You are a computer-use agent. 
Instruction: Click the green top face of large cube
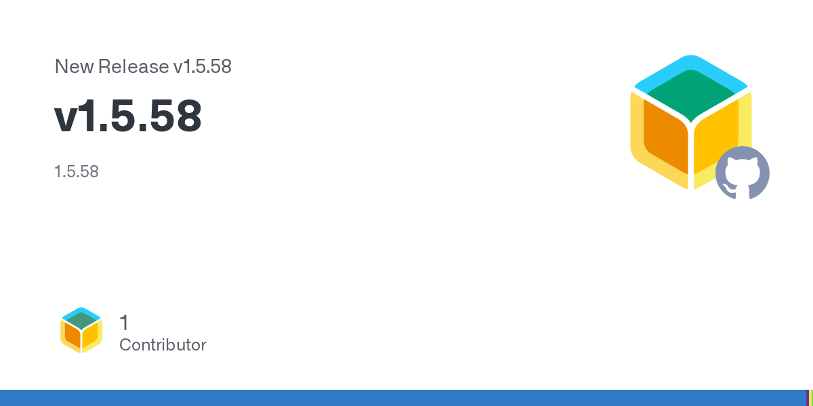coord(691,93)
